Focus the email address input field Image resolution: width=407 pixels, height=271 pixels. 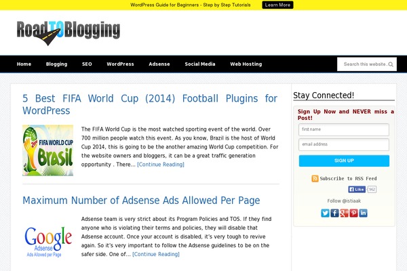coord(344,144)
